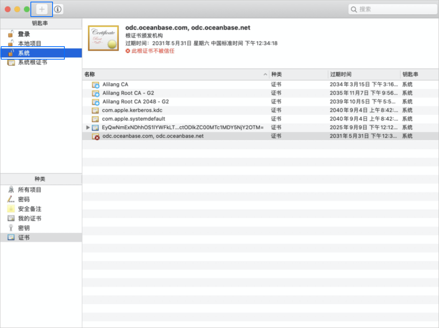Screen dimensions: 439x328
Task: Click the 搜索 search field
Action: [392, 9]
